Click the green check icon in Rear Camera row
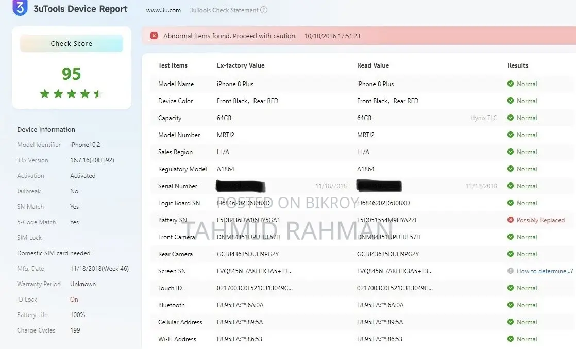This screenshot has width=576, height=349. point(510,254)
